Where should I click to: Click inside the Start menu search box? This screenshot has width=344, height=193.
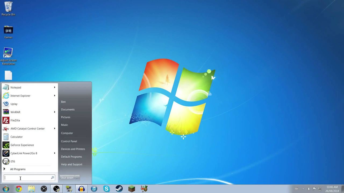coord(27,178)
